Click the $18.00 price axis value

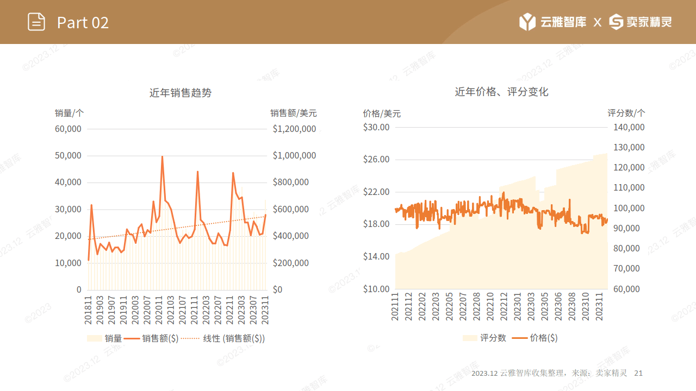click(376, 224)
